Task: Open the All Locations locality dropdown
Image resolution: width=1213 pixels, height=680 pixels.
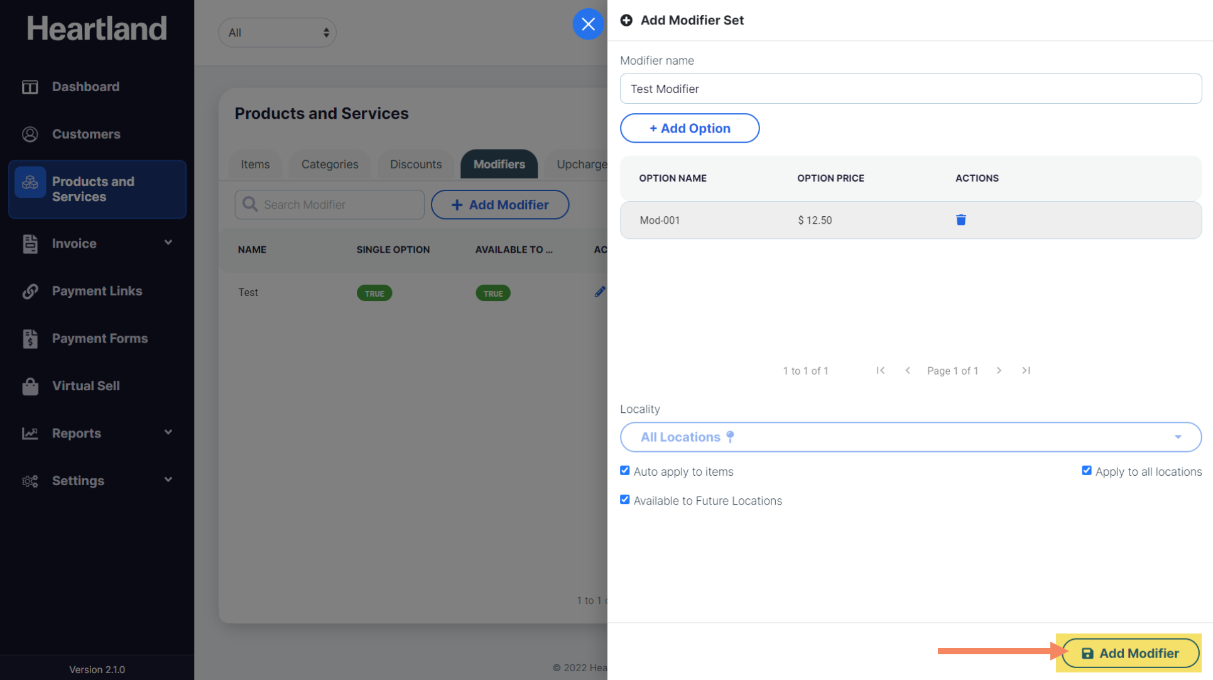Action: (910, 437)
